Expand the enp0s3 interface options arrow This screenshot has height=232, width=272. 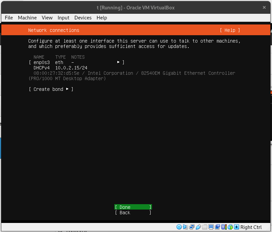click(x=118, y=62)
